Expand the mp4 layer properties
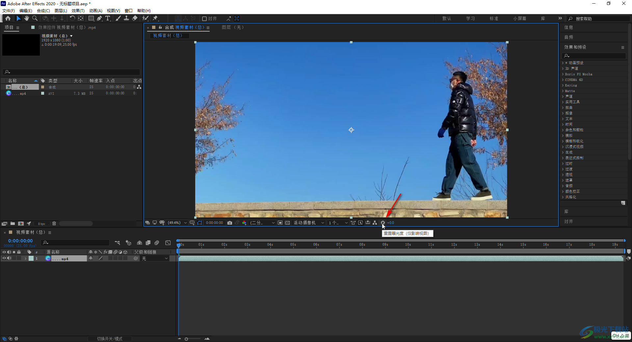The width and height of the screenshot is (632, 342). [25, 258]
